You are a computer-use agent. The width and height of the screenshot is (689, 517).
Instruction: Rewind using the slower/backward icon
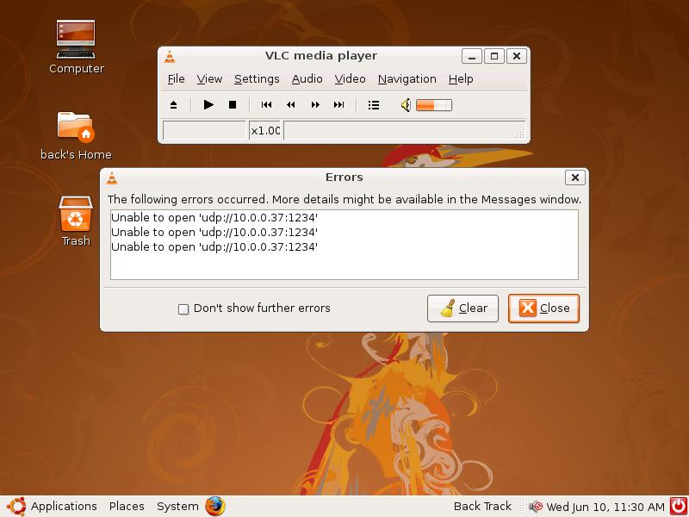pos(291,105)
